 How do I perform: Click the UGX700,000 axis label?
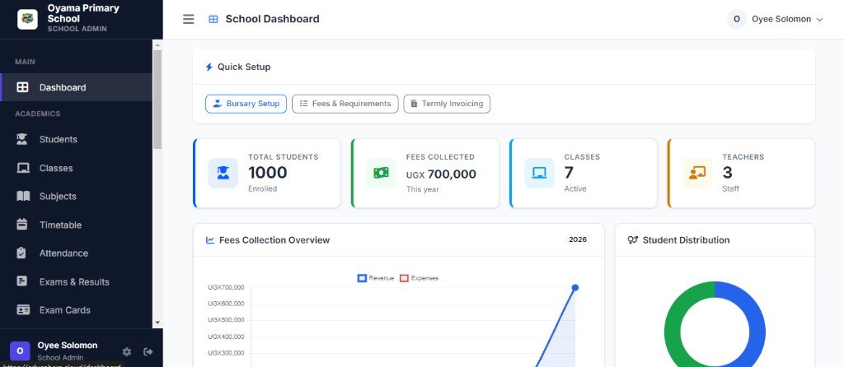[226, 287]
